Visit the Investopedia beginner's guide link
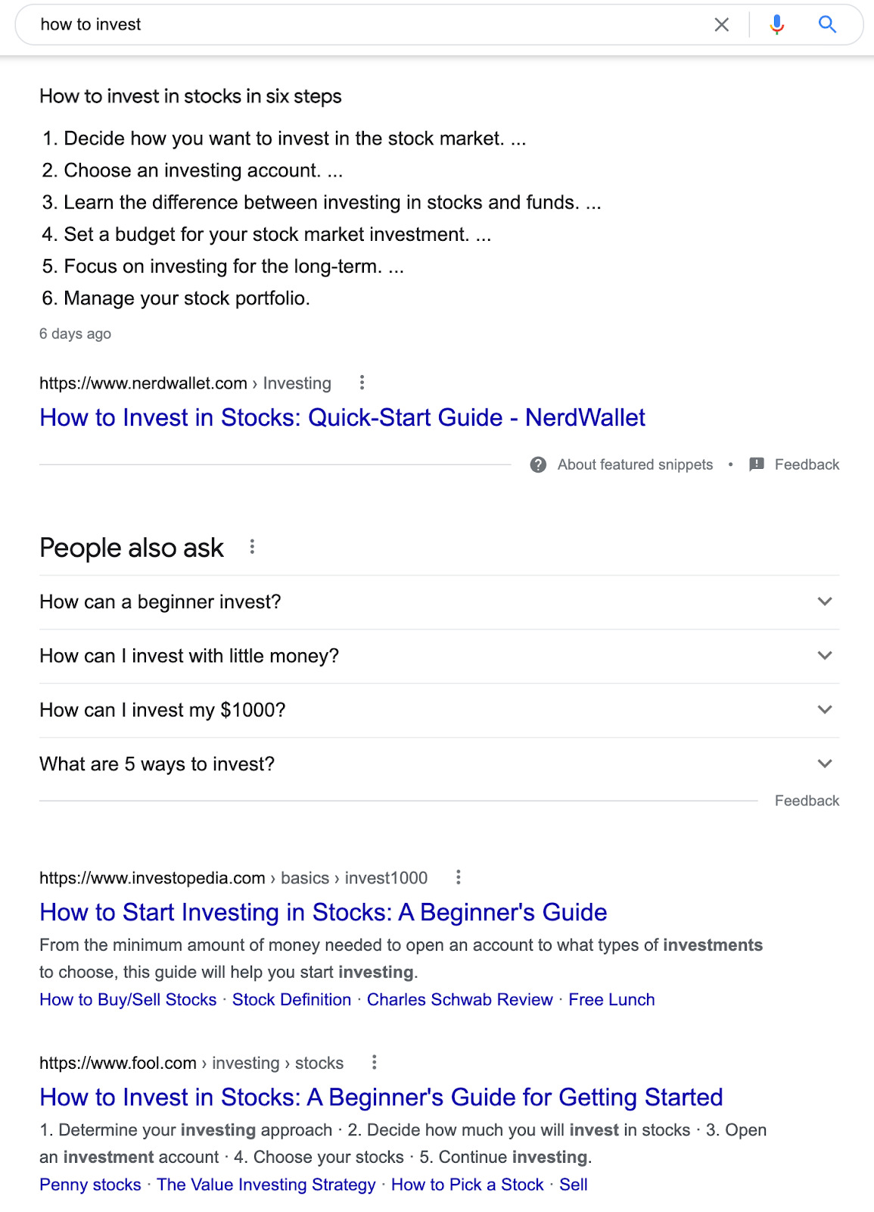Screen dimensions: 874x1212 [x=322, y=912]
